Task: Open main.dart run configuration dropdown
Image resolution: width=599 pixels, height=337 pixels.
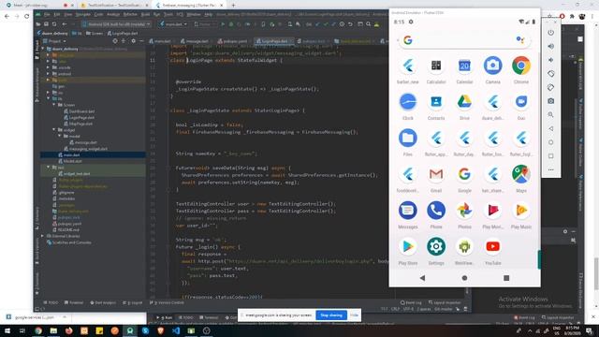Action: (174, 24)
